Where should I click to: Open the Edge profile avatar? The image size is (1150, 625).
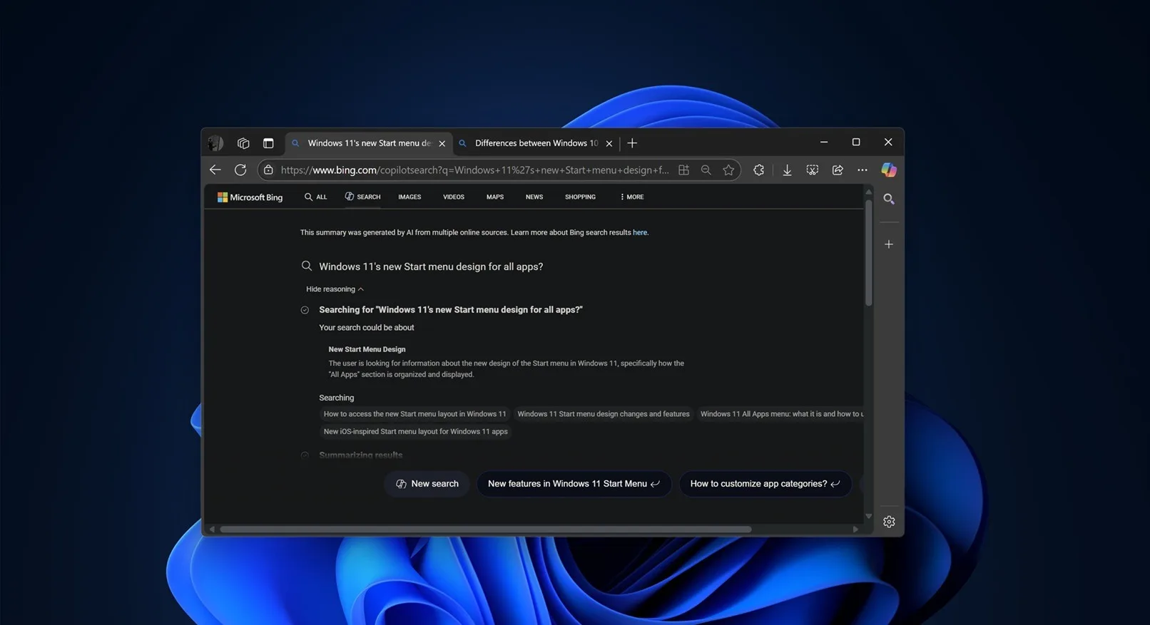tap(215, 143)
